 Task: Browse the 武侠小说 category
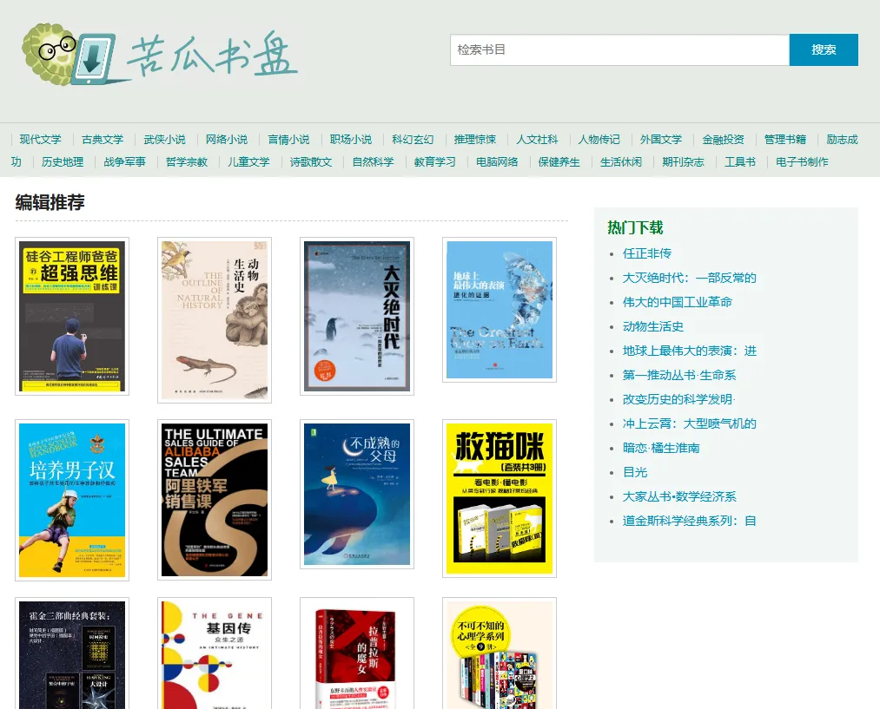(164, 140)
